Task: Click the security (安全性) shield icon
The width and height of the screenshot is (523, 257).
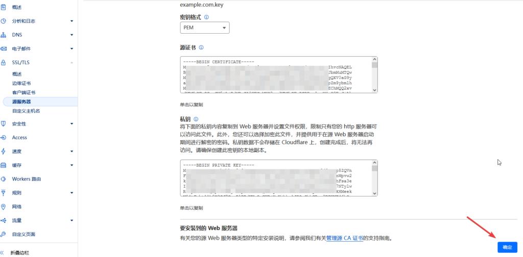Action: 4,124
